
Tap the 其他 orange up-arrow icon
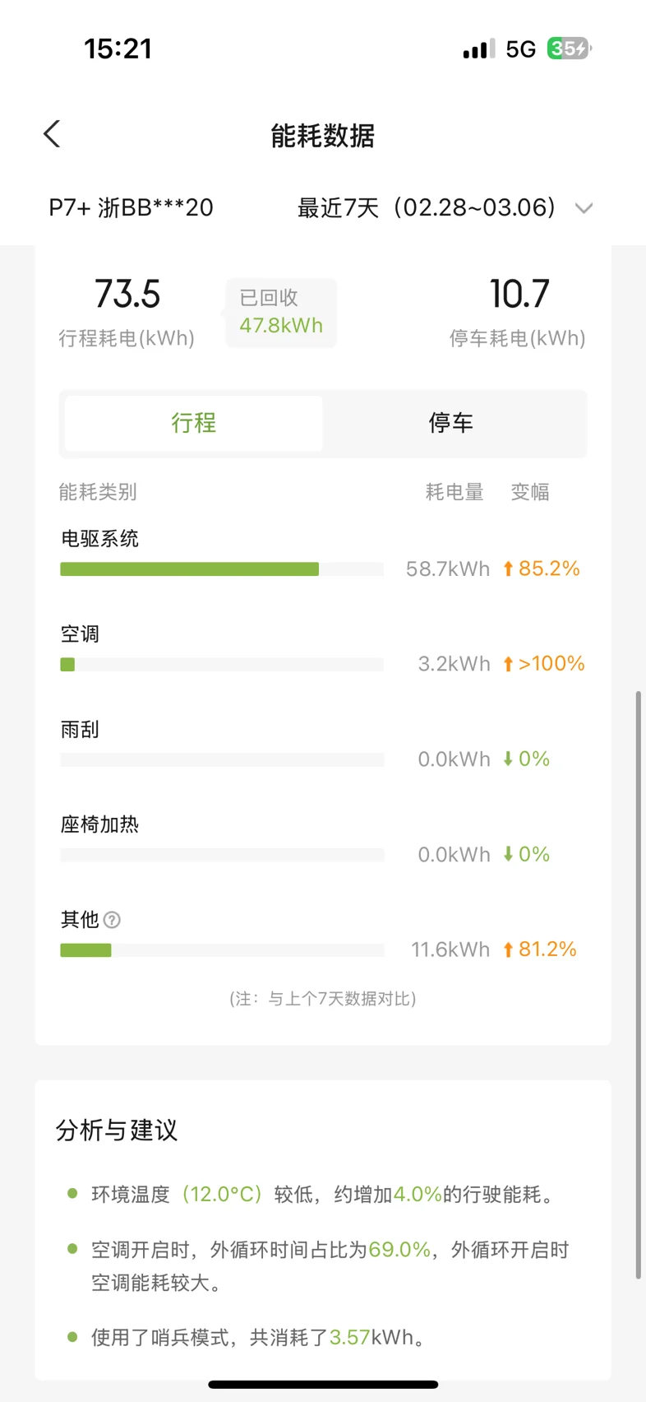508,949
